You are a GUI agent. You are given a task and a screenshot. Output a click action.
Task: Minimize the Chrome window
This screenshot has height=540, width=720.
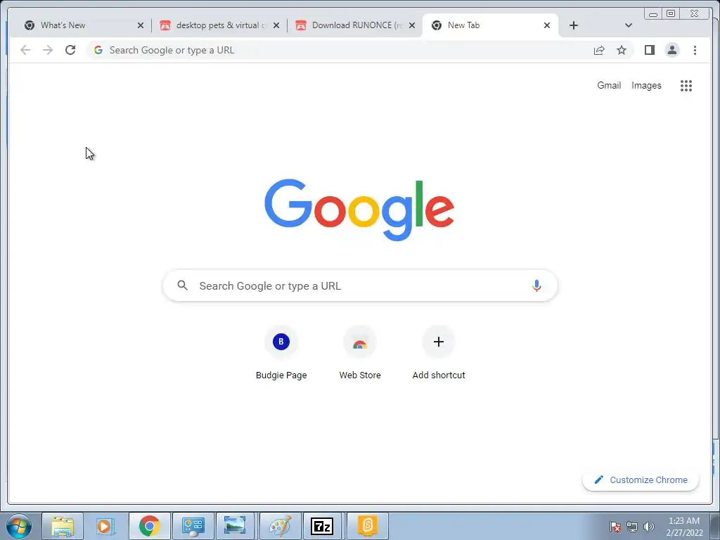(653, 13)
